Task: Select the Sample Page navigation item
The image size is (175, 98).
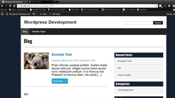Action: coord(38,32)
